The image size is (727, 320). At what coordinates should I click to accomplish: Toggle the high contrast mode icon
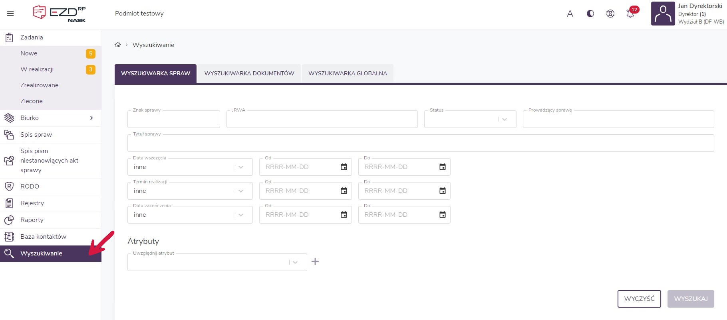pyautogui.click(x=590, y=14)
